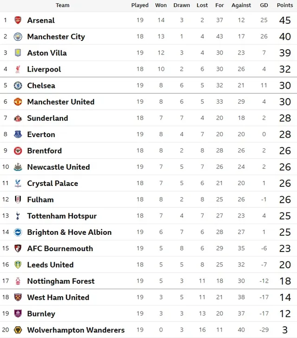This screenshot has width=297, height=338.
Task: Click the Everton club crest icon
Action: pos(18,134)
